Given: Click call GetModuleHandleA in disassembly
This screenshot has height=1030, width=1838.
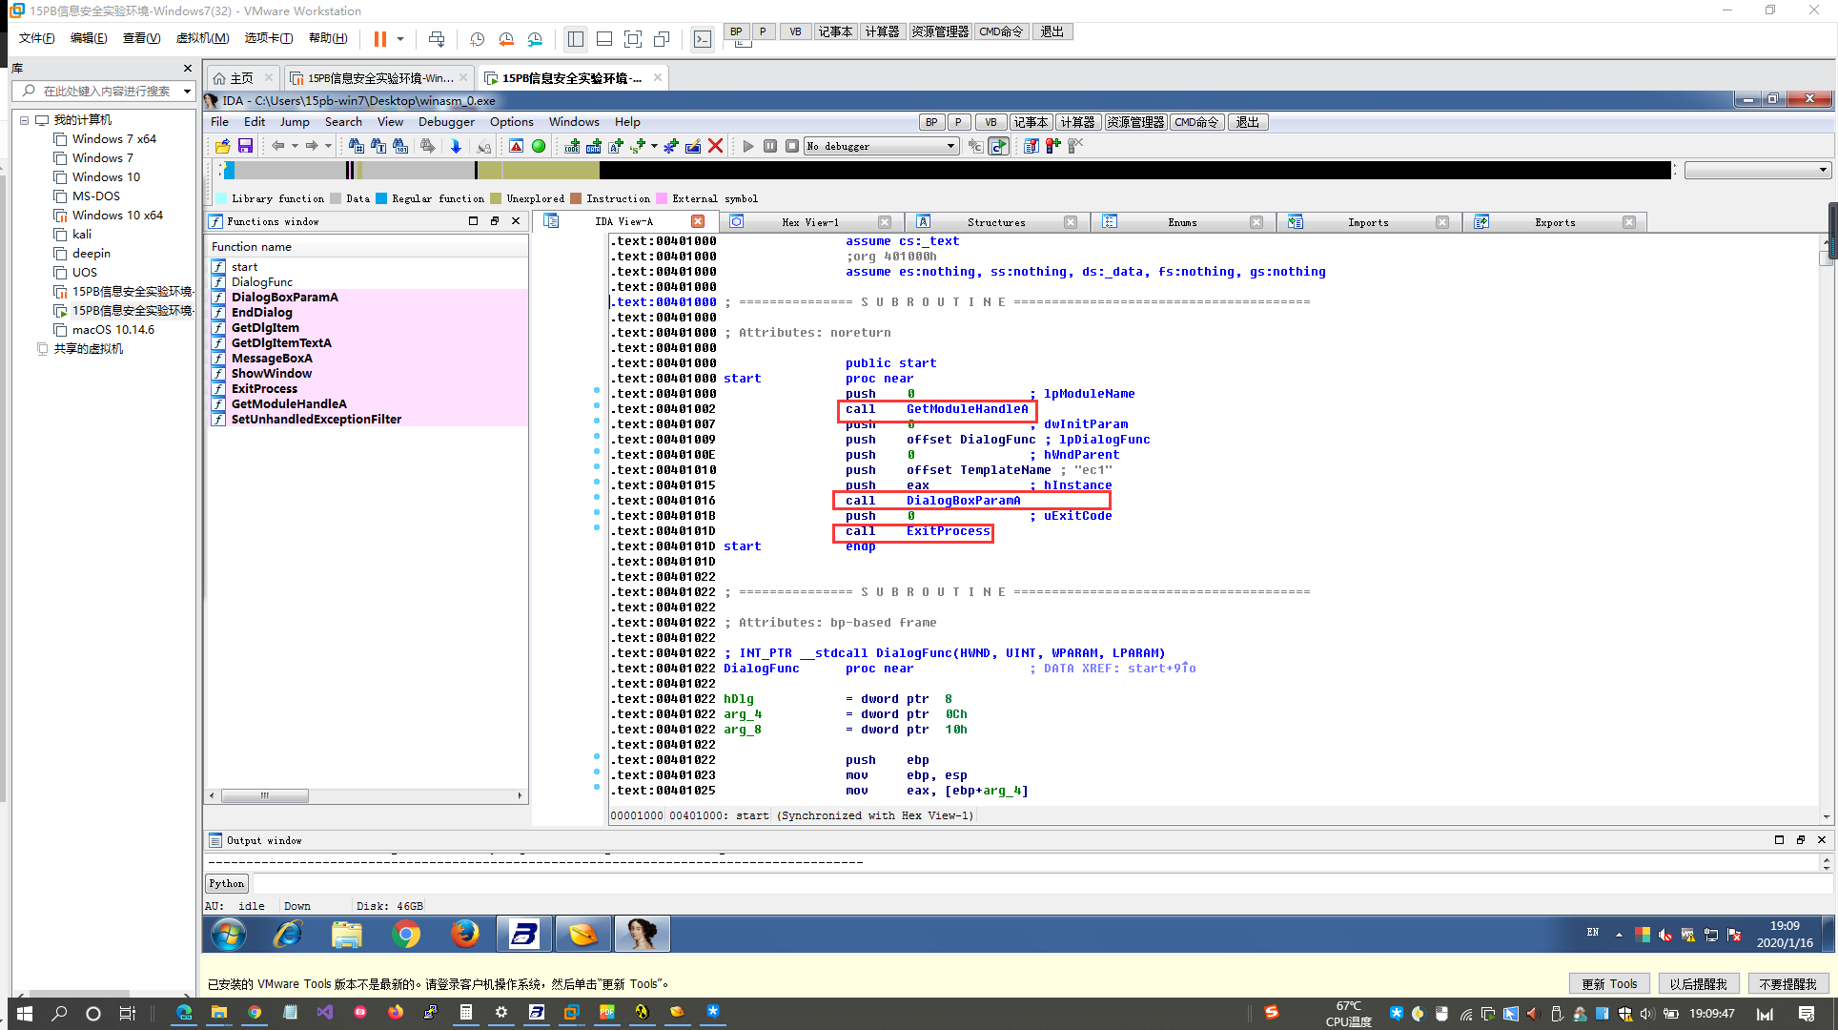Looking at the screenshot, I should pos(936,409).
